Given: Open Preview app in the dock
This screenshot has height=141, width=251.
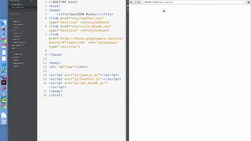Looking at the screenshot, I should [4, 35].
